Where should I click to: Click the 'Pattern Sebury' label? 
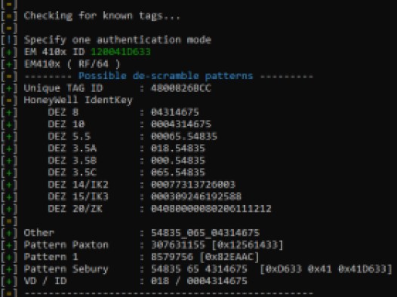pos(66,269)
